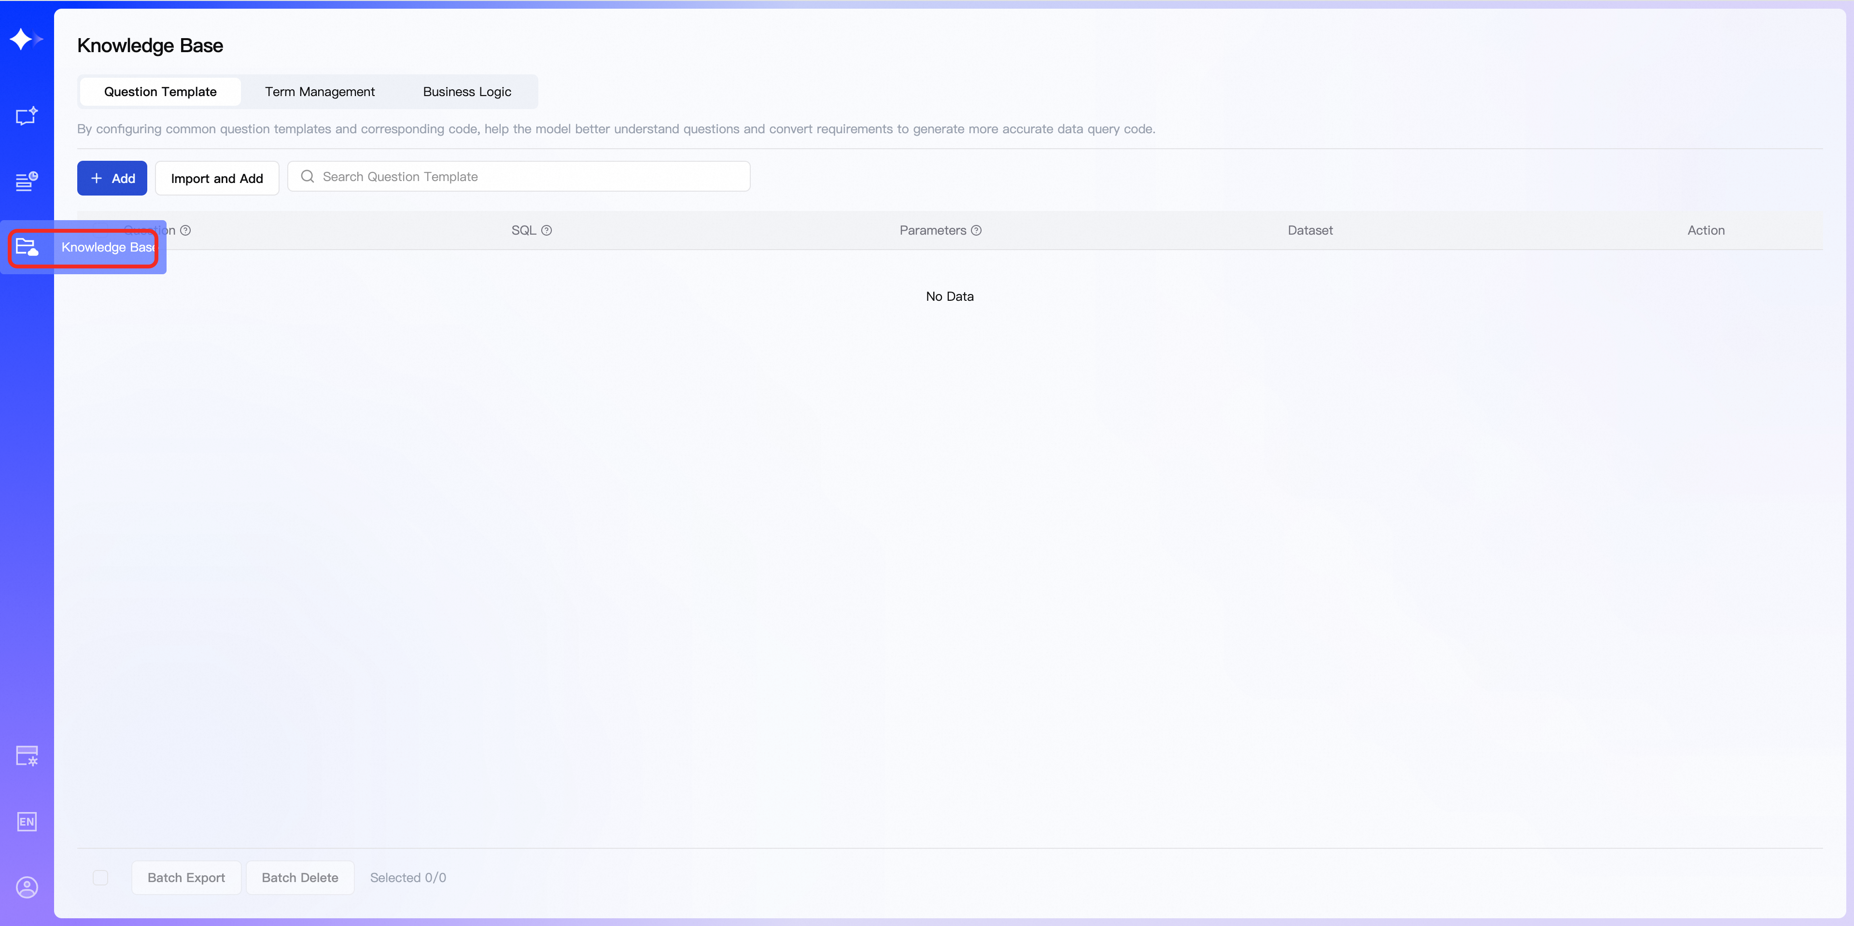1854x926 pixels.
Task: Tick the select-all checkbox near Batch Export
Action: [x=100, y=878]
